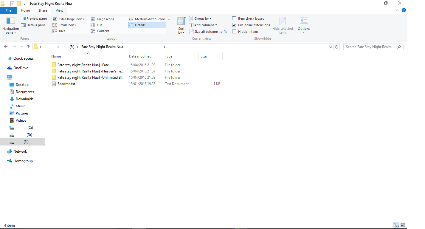The width and height of the screenshot is (425, 229).
Task: Select the Details layout
Action: pos(147,25)
